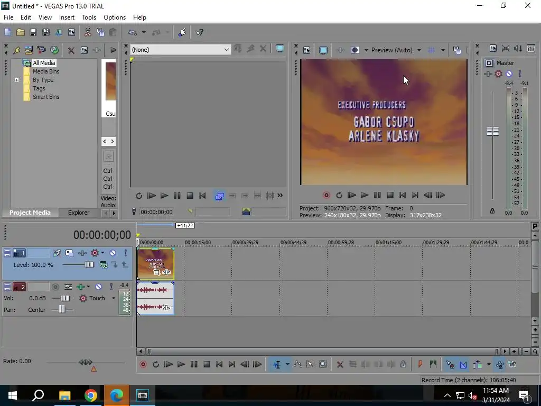Show more trimmer buttons via chevron
The height and width of the screenshot is (406, 541).
pyautogui.click(x=280, y=196)
